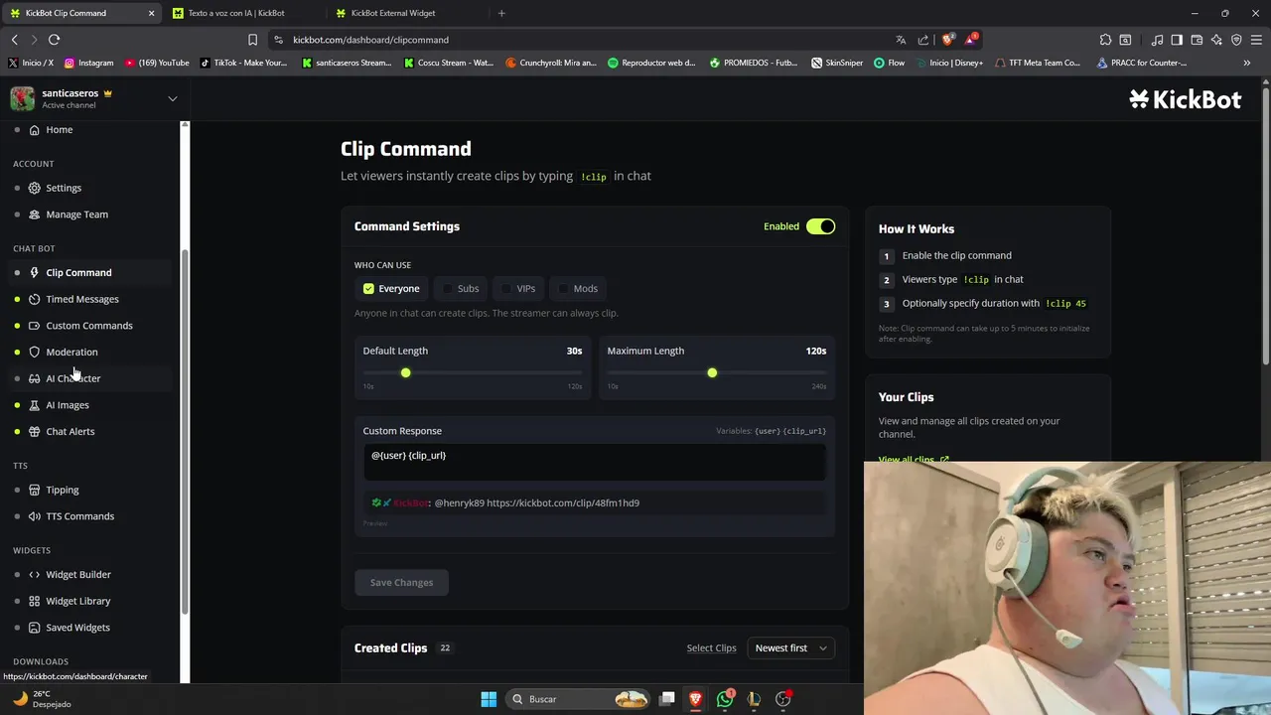Open the Instagram bookmark
This screenshot has height=715, width=1271.
(x=89, y=63)
